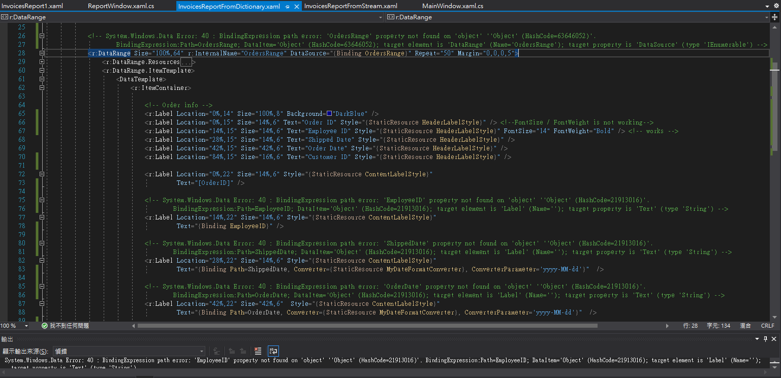Pin the Output panel with auto-hide icon
Image resolution: width=781 pixels, height=378 pixels.
766,339
